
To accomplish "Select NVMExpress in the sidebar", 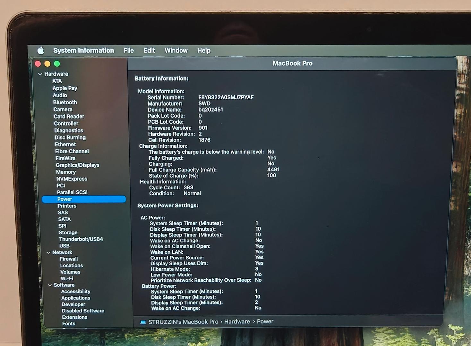I will click(x=72, y=179).
